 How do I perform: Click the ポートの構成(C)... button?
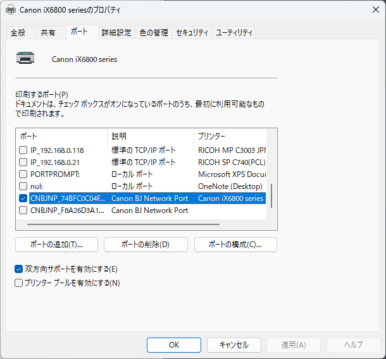235,245
